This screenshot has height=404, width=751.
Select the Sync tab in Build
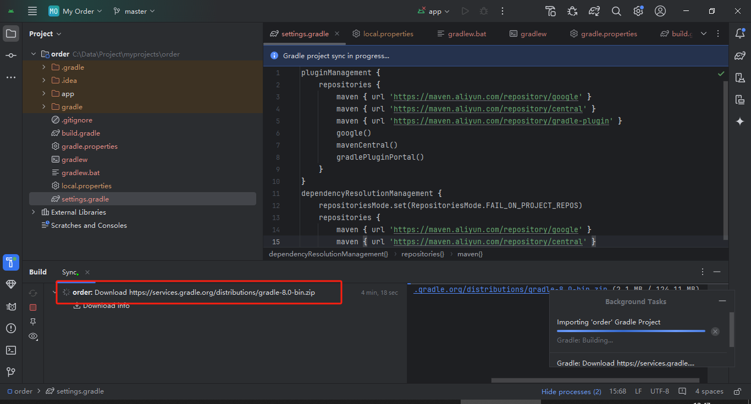pos(70,272)
